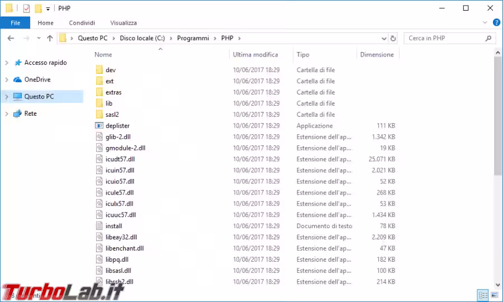Expand Rete tree node
The image size is (503, 302).
6,114
